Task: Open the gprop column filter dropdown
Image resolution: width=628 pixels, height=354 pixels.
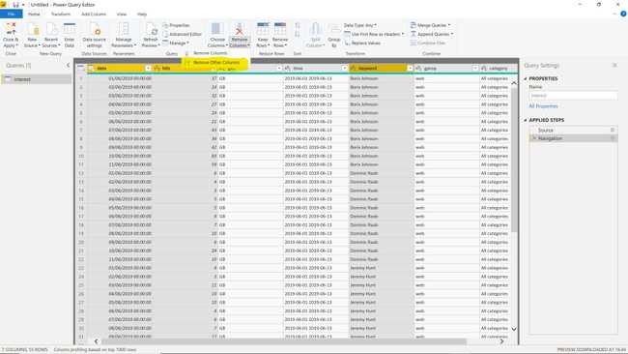Action: [475, 69]
